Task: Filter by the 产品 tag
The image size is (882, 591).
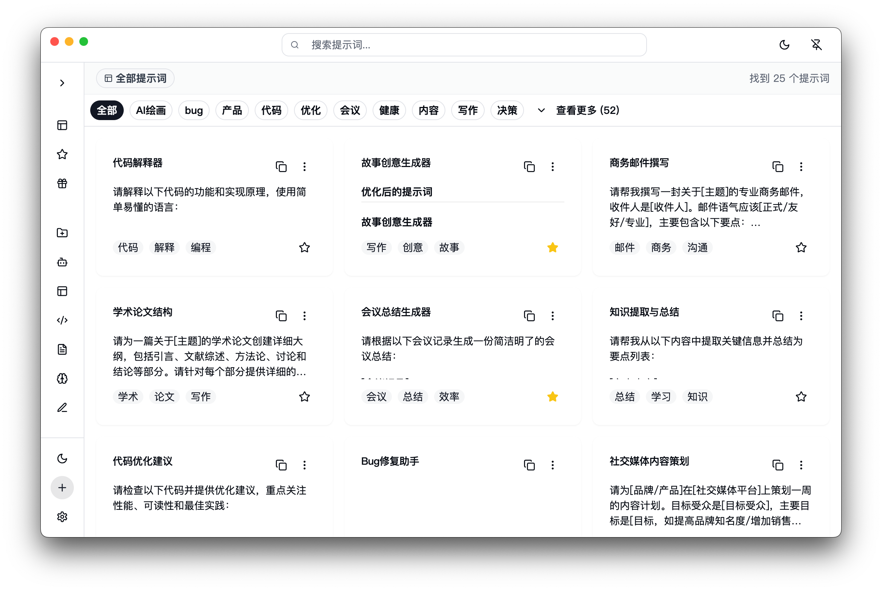Action: 232,110
